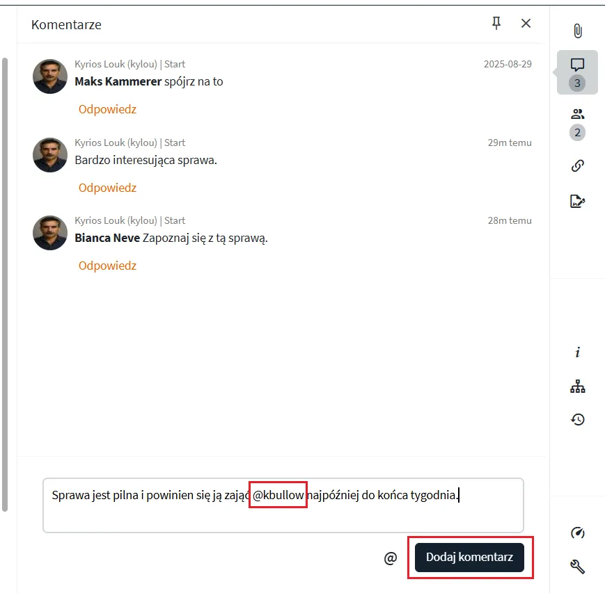This screenshot has height=593, width=605.
Task: Close the Komentarze panel
Action: (x=526, y=24)
